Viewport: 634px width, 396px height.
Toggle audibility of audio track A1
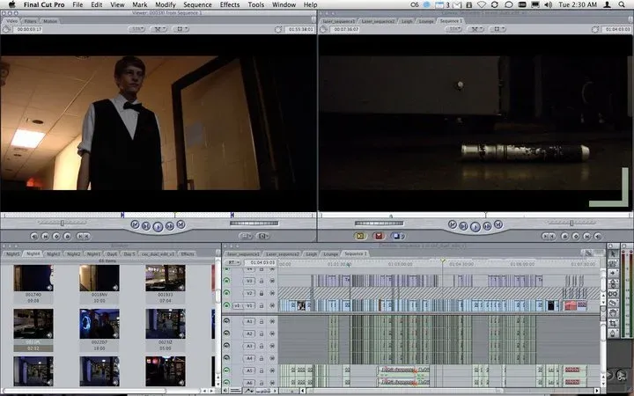coord(226,321)
